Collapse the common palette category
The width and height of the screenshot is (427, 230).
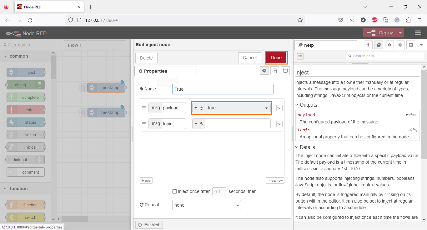[x=25, y=56]
